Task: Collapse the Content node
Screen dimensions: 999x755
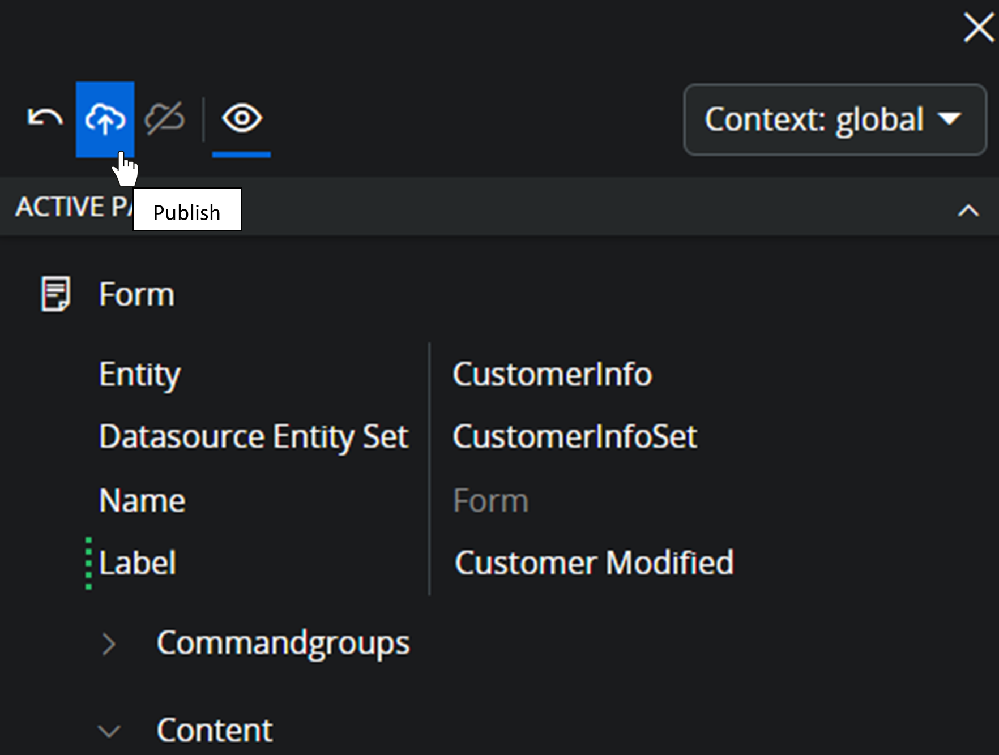Action: coord(108,731)
